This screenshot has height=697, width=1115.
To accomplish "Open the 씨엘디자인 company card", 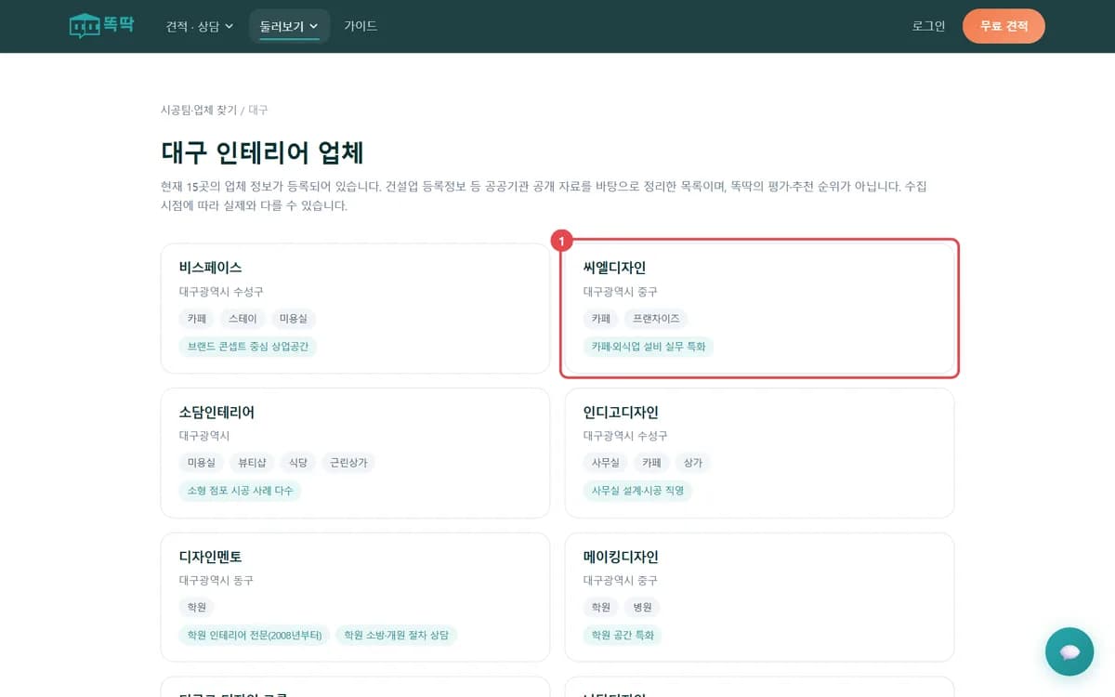I will tap(759, 309).
